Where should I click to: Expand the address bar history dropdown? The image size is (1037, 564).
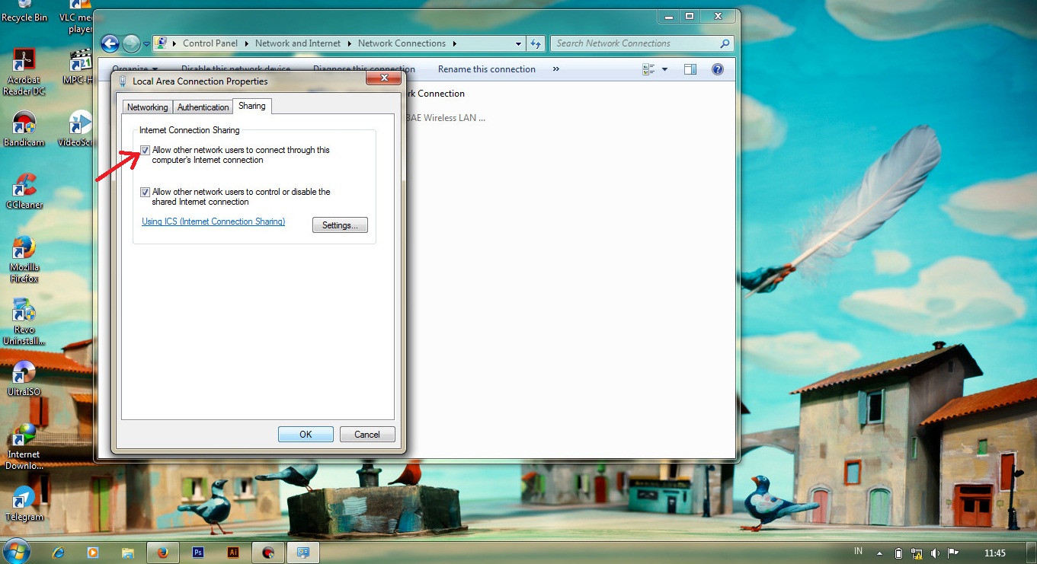(x=519, y=43)
